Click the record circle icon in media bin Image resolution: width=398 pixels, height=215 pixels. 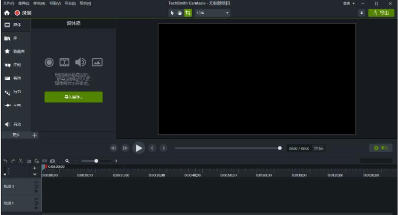click(49, 62)
